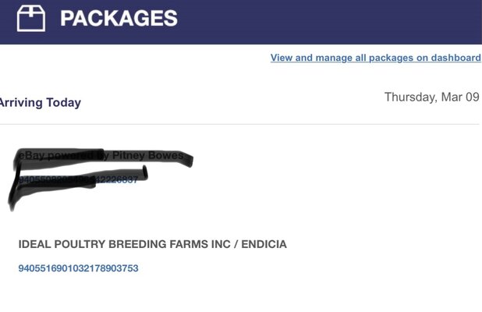
Task: Click blank area below the last tracking number
Action: (x=234, y=295)
